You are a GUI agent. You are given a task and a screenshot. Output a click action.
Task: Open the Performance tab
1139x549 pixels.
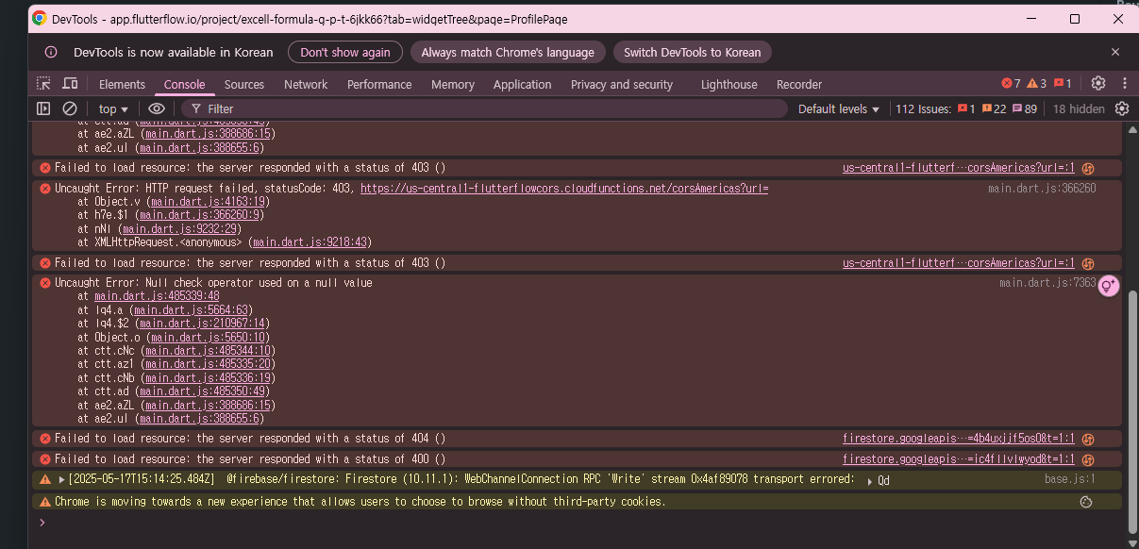379,84
